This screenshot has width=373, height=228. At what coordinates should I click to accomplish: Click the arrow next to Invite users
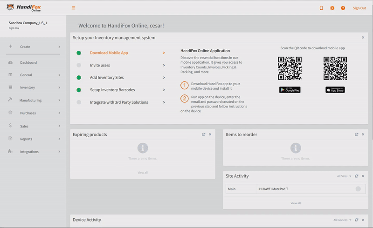pyautogui.click(x=164, y=65)
